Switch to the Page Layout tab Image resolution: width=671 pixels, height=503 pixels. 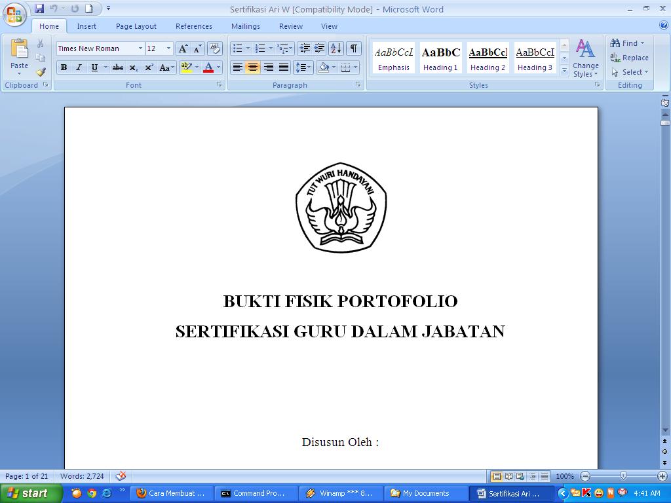(x=136, y=26)
